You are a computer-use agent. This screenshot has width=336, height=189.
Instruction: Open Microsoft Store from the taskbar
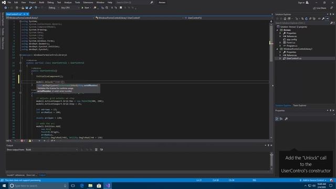[x=99, y=185]
